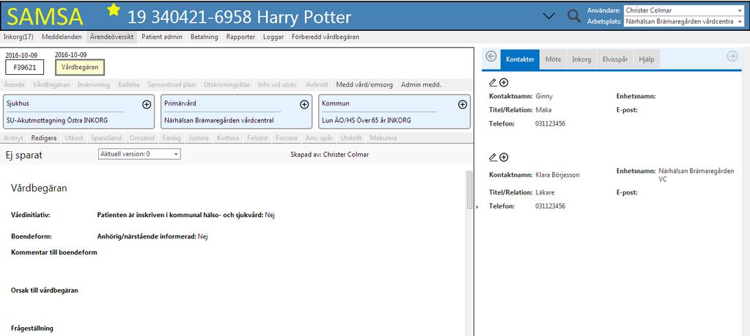Image resolution: width=750 pixels, height=336 pixels.
Task: Add a unit to the Sjukhus card
Action: pos(147,105)
